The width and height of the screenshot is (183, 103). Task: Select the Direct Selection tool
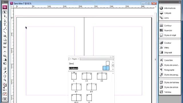(x=5, y=16)
